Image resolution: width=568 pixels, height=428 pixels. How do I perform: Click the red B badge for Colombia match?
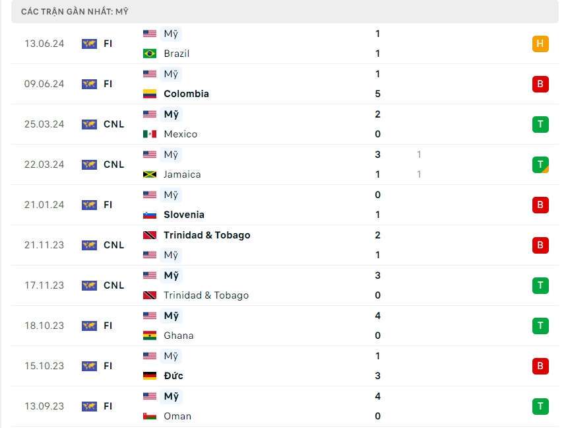click(x=540, y=84)
